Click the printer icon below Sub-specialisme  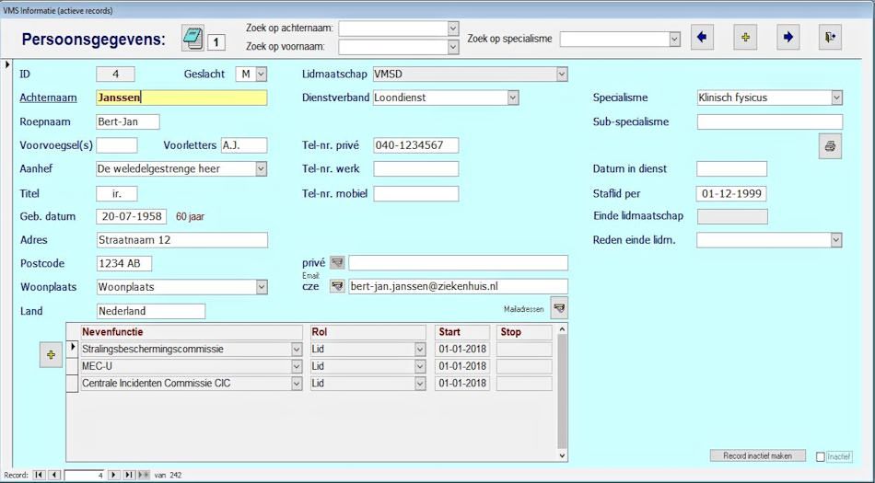point(830,146)
